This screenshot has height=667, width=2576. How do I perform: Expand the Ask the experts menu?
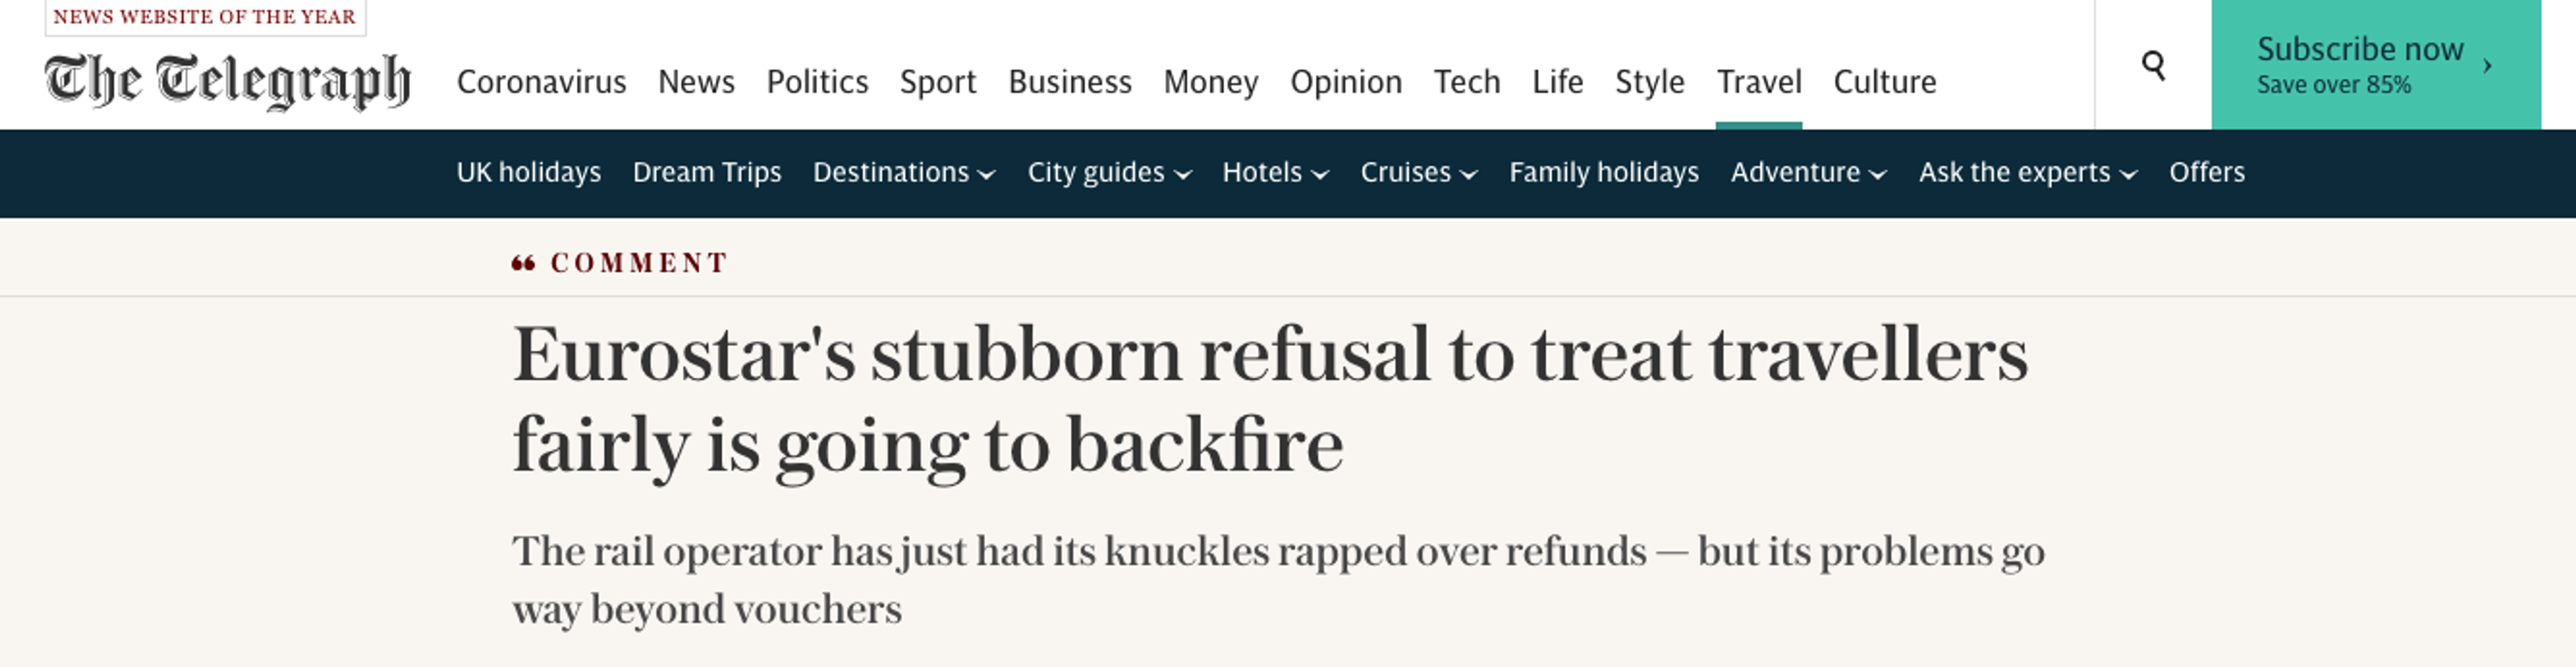(2028, 173)
